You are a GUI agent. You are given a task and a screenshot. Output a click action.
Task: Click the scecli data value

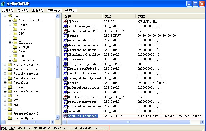142,97
